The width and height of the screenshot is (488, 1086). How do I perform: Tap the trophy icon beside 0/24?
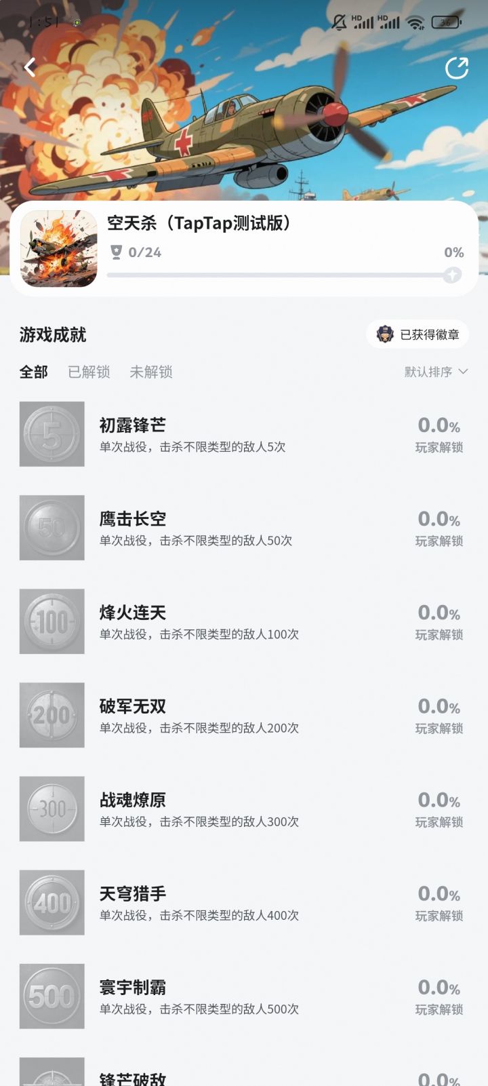[116, 252]
